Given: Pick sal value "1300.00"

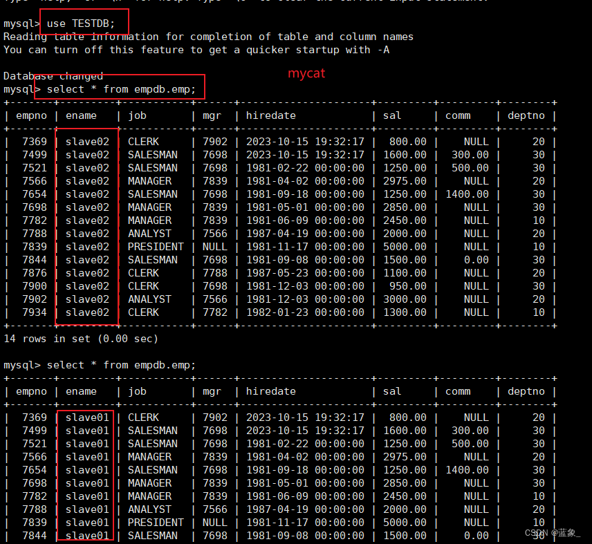Looking at the screenshot, I should [405, 312].
